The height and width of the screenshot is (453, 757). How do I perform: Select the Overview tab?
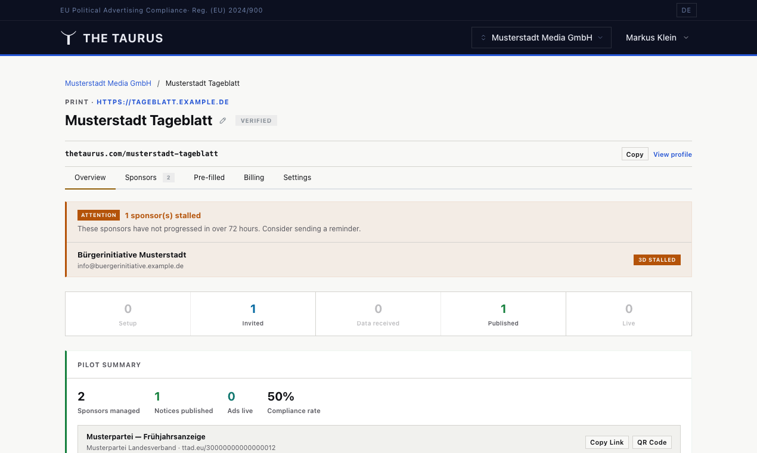pyautogui.click(x=90, y=178)
